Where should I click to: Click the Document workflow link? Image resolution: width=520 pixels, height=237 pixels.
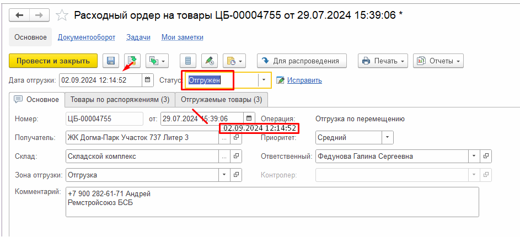tap(87, 37)
